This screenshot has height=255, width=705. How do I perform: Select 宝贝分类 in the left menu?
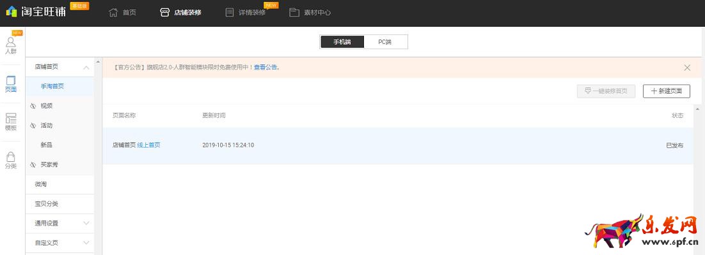pos(47,204)
